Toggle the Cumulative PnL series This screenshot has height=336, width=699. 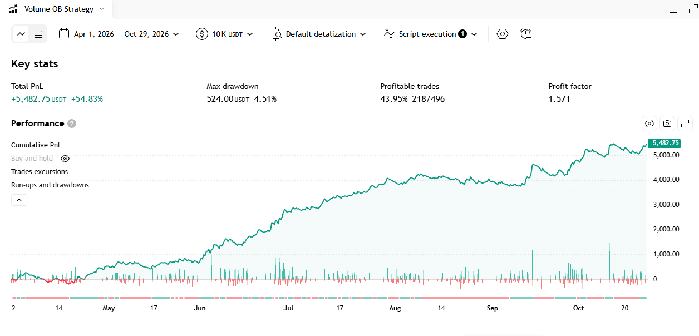coord(36,145)
